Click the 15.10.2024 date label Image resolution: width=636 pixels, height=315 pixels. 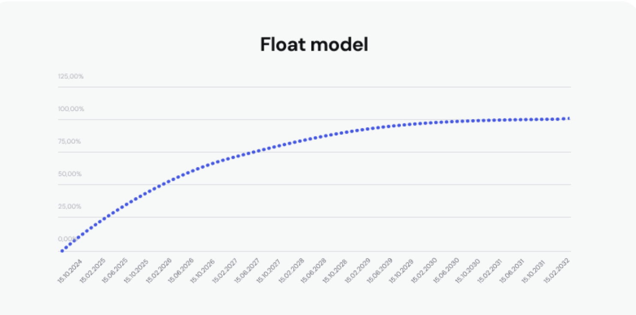(x=69, y=271)
